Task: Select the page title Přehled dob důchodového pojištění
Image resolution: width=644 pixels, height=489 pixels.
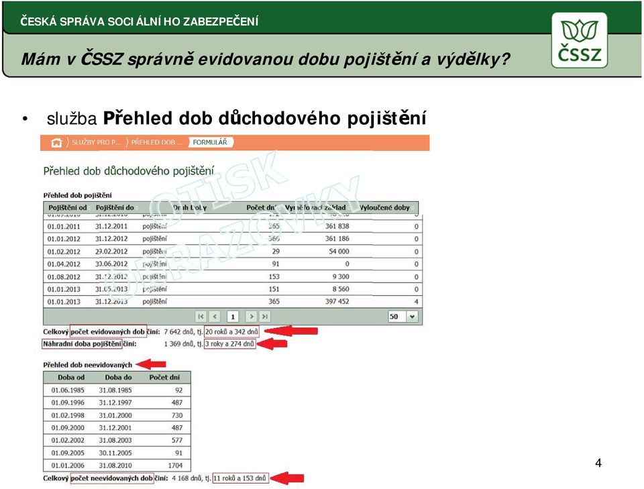Action: tap(129, 171)
